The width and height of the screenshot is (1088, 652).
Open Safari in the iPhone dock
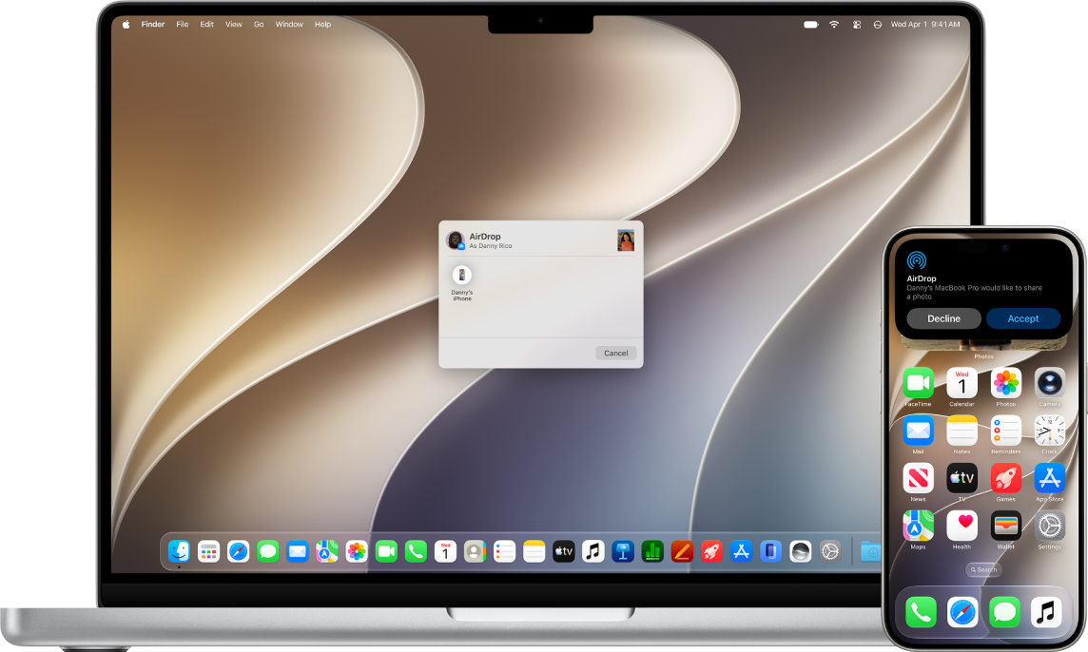(x=962, y=612)
